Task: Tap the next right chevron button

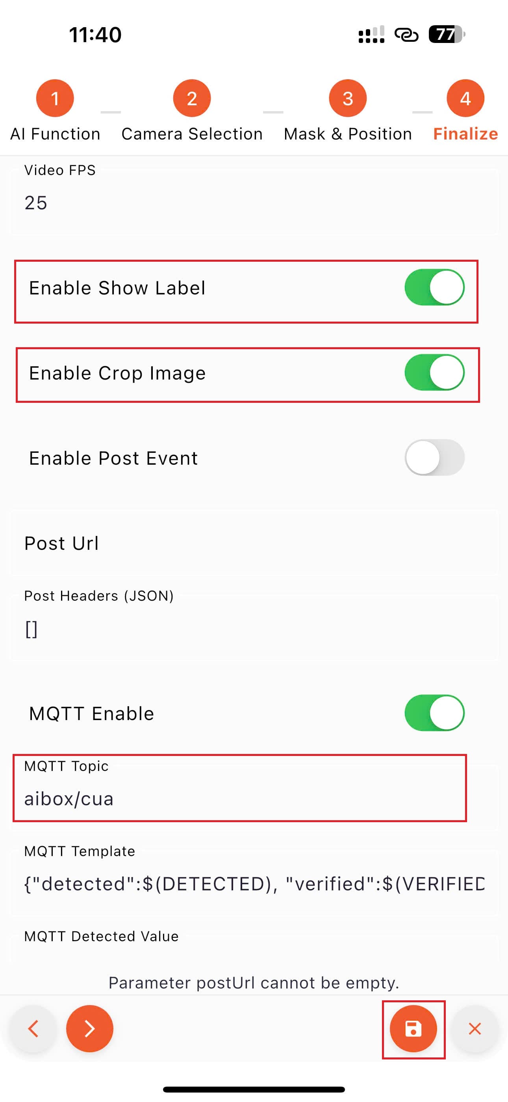Action: click(89, 1028)
